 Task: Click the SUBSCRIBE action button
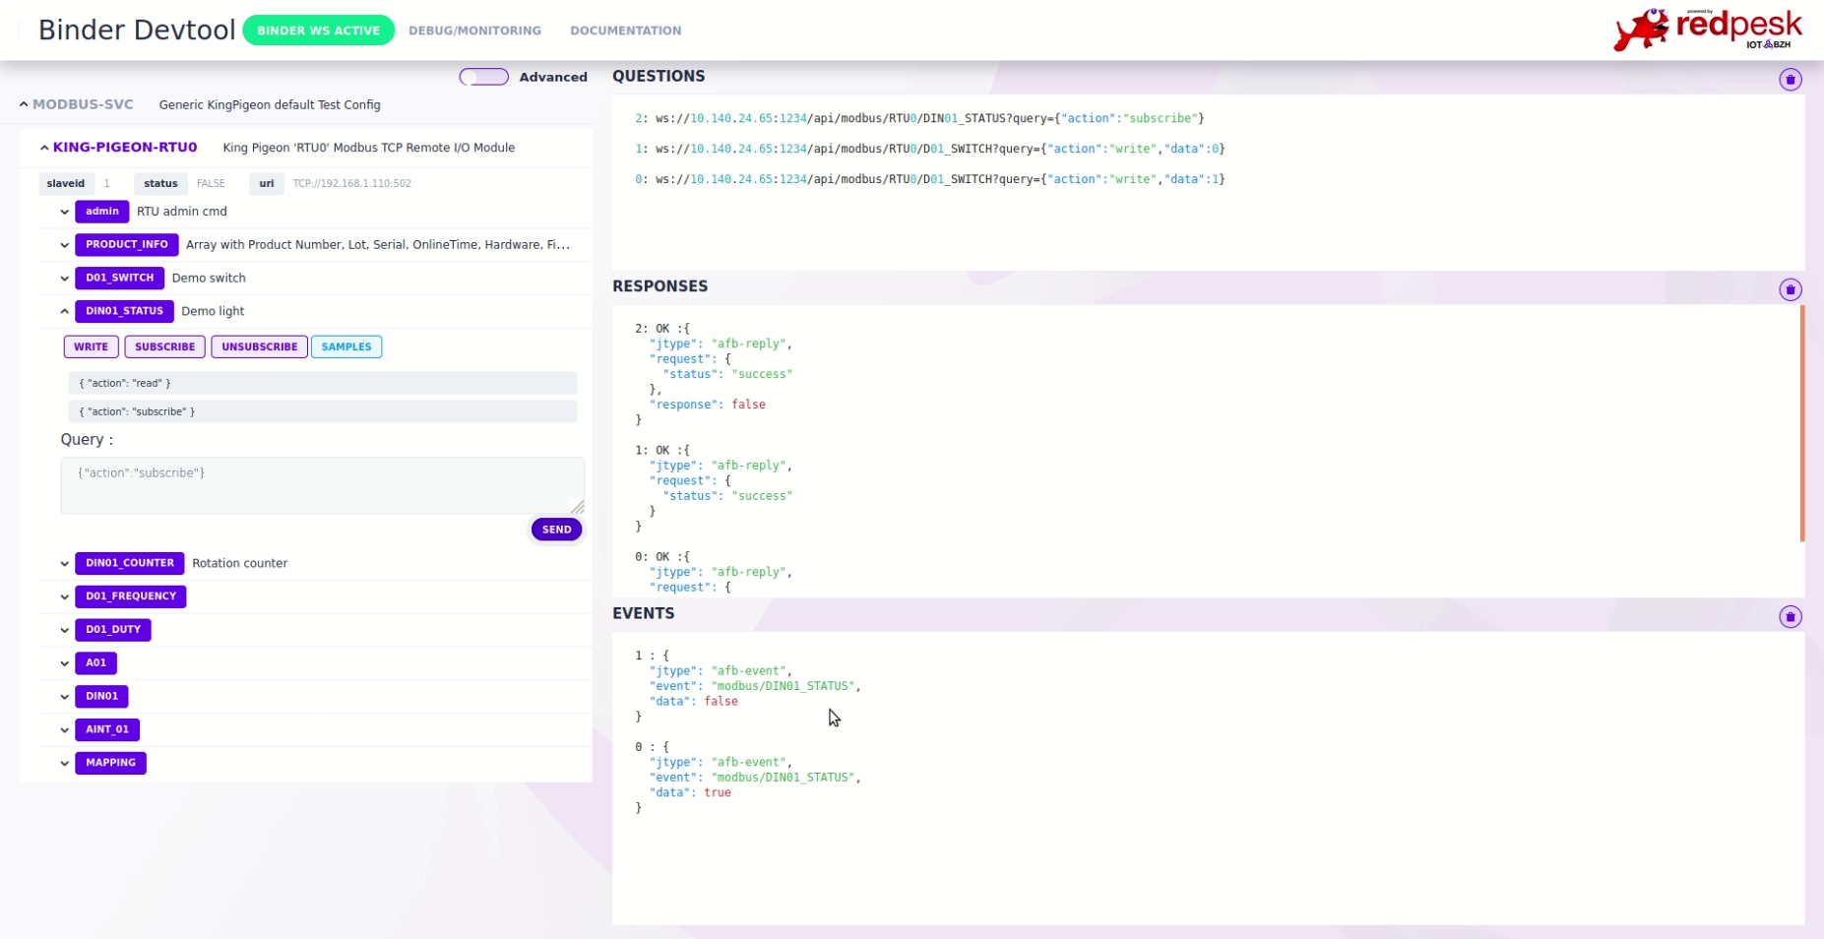tap(164, 346)
